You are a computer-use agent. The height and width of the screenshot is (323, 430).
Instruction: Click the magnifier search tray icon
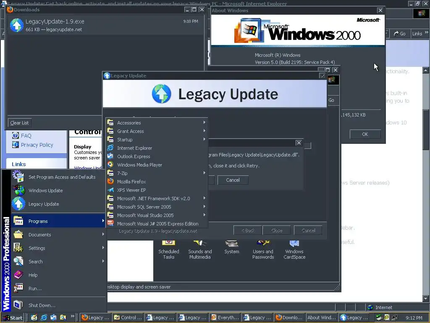click(x=387, y=318)
